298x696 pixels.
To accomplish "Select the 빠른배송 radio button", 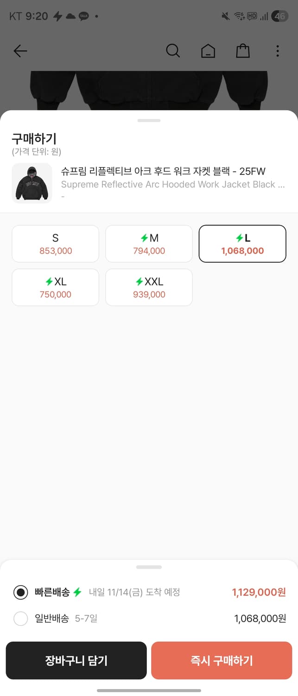I will point(21,593).
